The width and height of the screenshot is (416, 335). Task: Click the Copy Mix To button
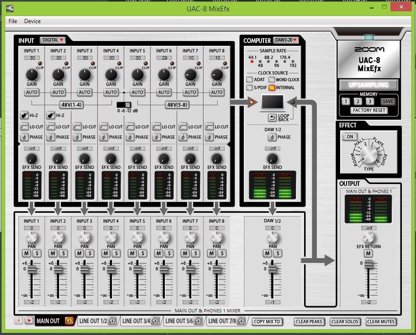coord(267,321)
